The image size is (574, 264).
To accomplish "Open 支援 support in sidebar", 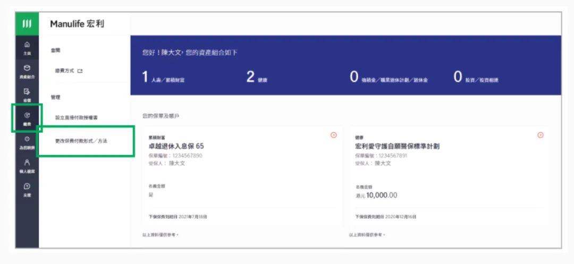I will coord(27,190).
